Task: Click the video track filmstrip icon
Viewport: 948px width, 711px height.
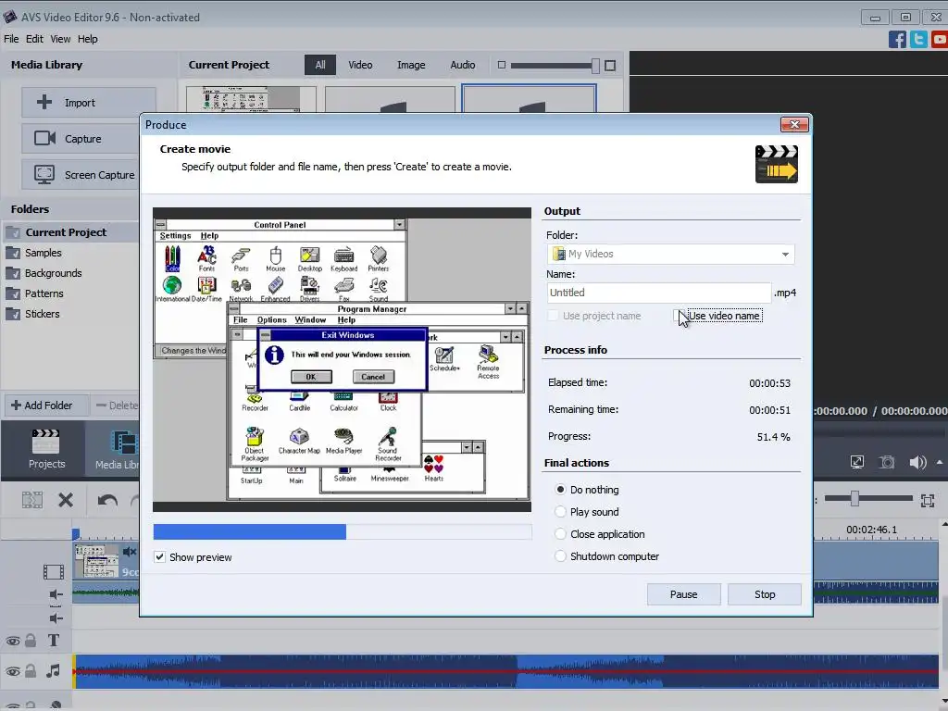Action: point(53,571)
